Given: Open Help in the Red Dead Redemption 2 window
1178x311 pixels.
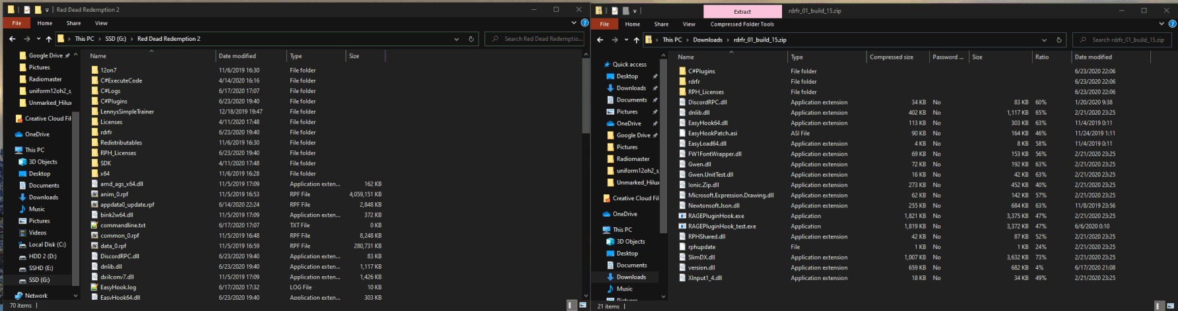Looking at the screenshot, I should pyautogui.click(x=584, y=23).
